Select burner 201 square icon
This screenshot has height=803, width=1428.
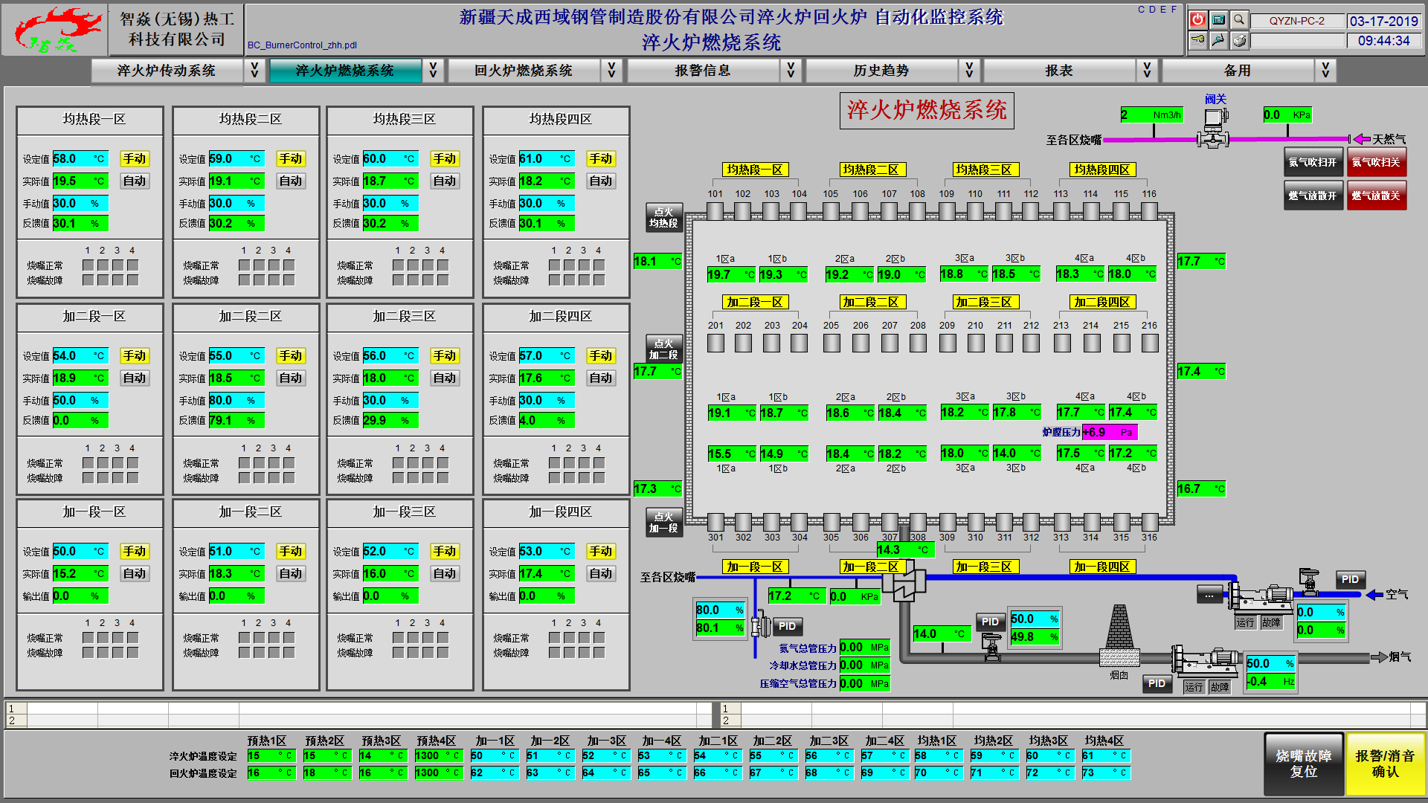pyautogui.click(x=715, y=343)
